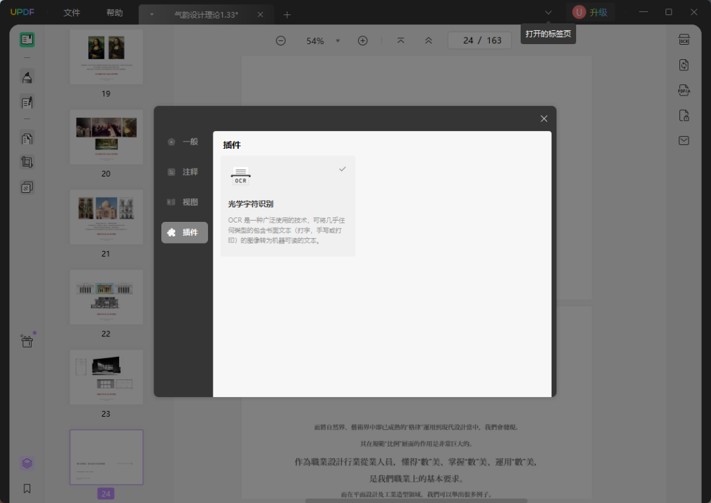Select the crop pages tool
The width and height of the screenshot is (711, 503).
(x=27, y=162)
